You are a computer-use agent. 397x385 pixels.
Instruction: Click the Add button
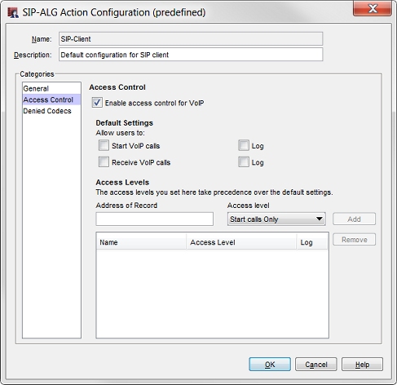click(354, 219)
